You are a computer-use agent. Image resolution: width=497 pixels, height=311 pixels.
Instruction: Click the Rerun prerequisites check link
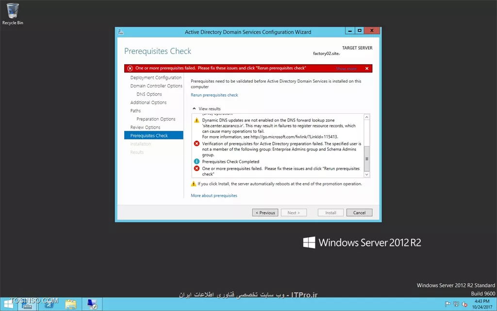214,95
